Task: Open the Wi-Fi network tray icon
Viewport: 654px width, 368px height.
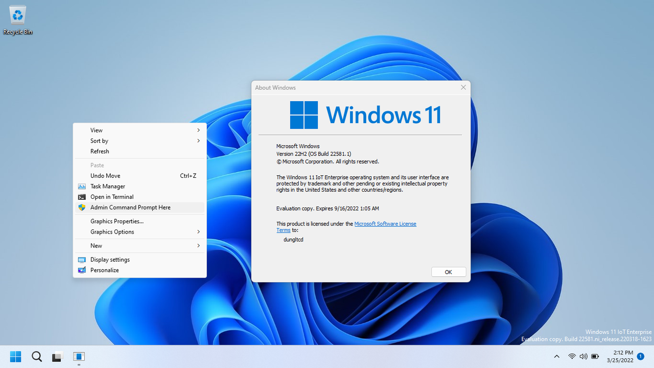Action: click(572, 356)
